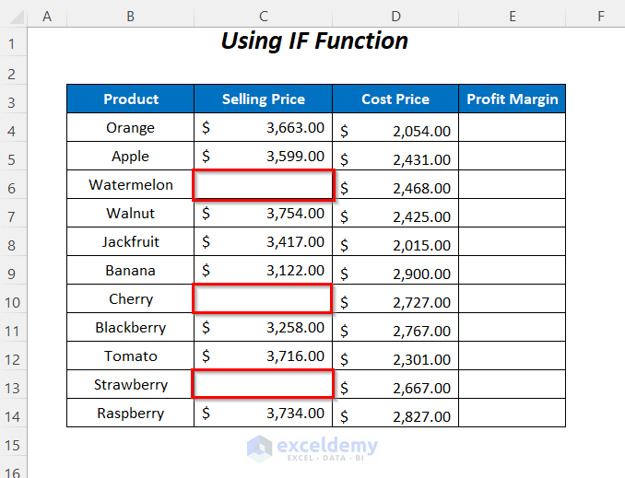Click cost price 2,431.00 cell

coord(395,157)
